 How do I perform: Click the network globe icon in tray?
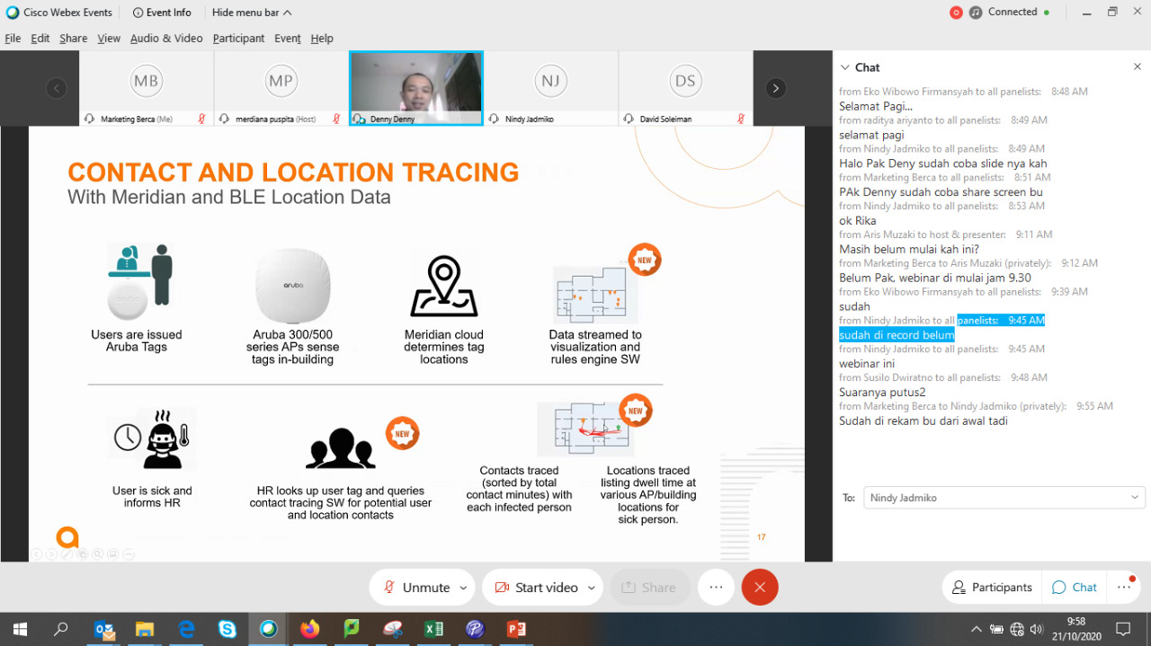[x=1017, y=629]
